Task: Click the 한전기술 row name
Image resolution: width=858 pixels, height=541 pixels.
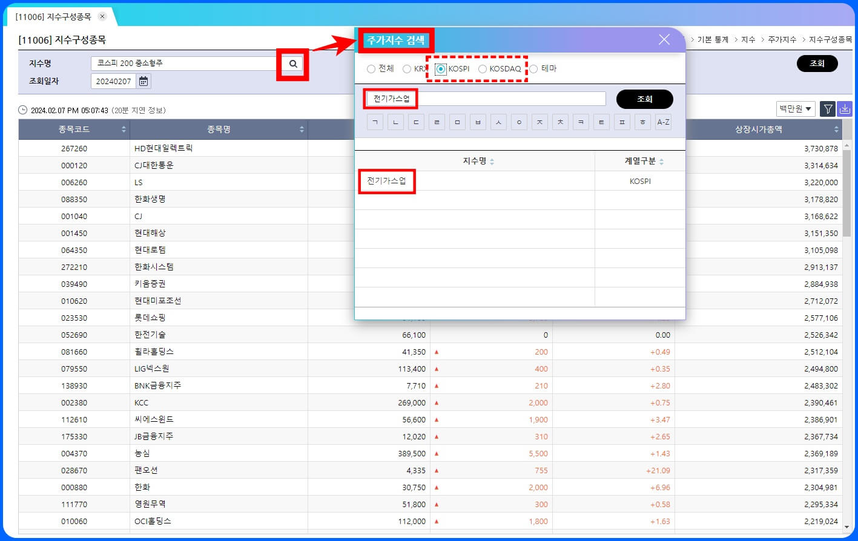Action: 150,335
